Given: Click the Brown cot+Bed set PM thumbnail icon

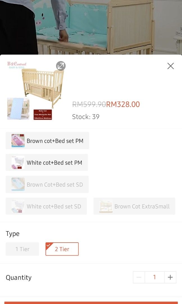Looking at the screenshot, I should tap(18, 140).
